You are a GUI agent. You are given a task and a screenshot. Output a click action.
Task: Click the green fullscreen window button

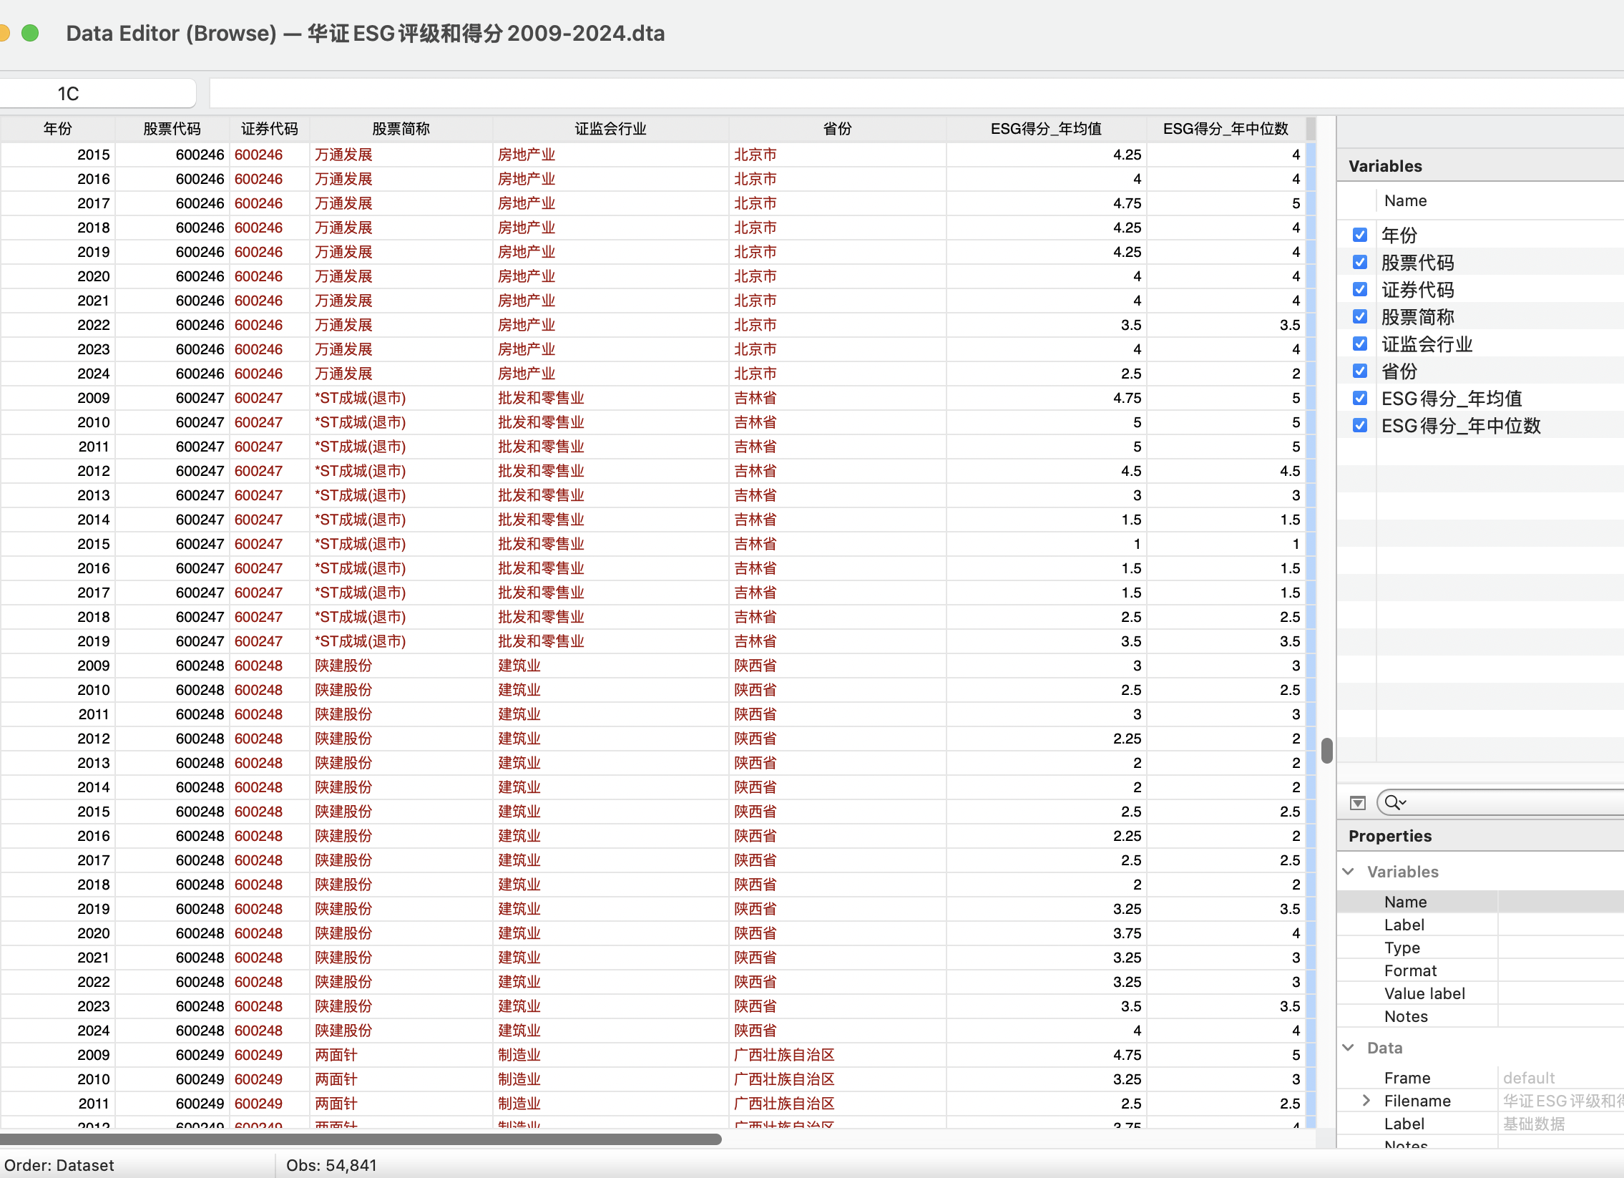coord(30,33)
